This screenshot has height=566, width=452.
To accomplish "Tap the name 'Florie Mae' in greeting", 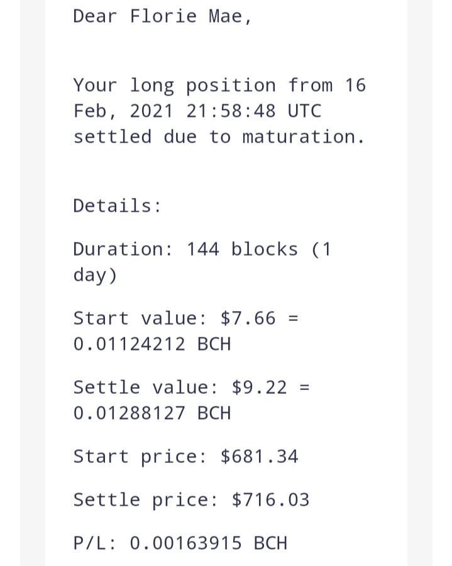I will click(x=185, y=16).
